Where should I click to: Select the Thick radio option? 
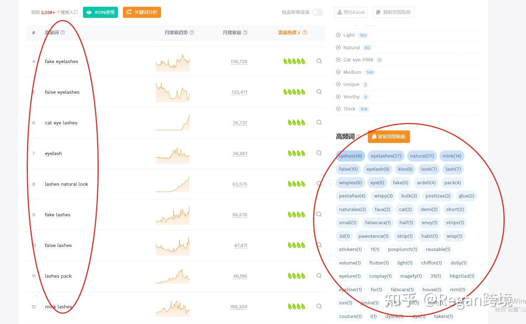[x=338, y=109]
